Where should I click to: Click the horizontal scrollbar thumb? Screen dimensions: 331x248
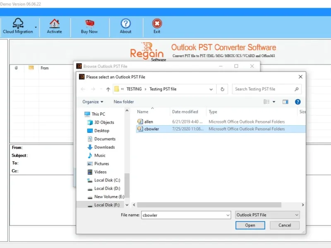(x=209, y=205)
